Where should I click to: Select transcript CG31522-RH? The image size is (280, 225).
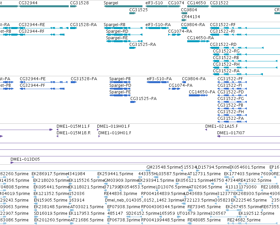pyautogui.click(x=226, y=64)
